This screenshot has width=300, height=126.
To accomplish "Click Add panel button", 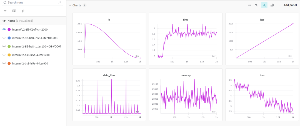I will point(287,5).
